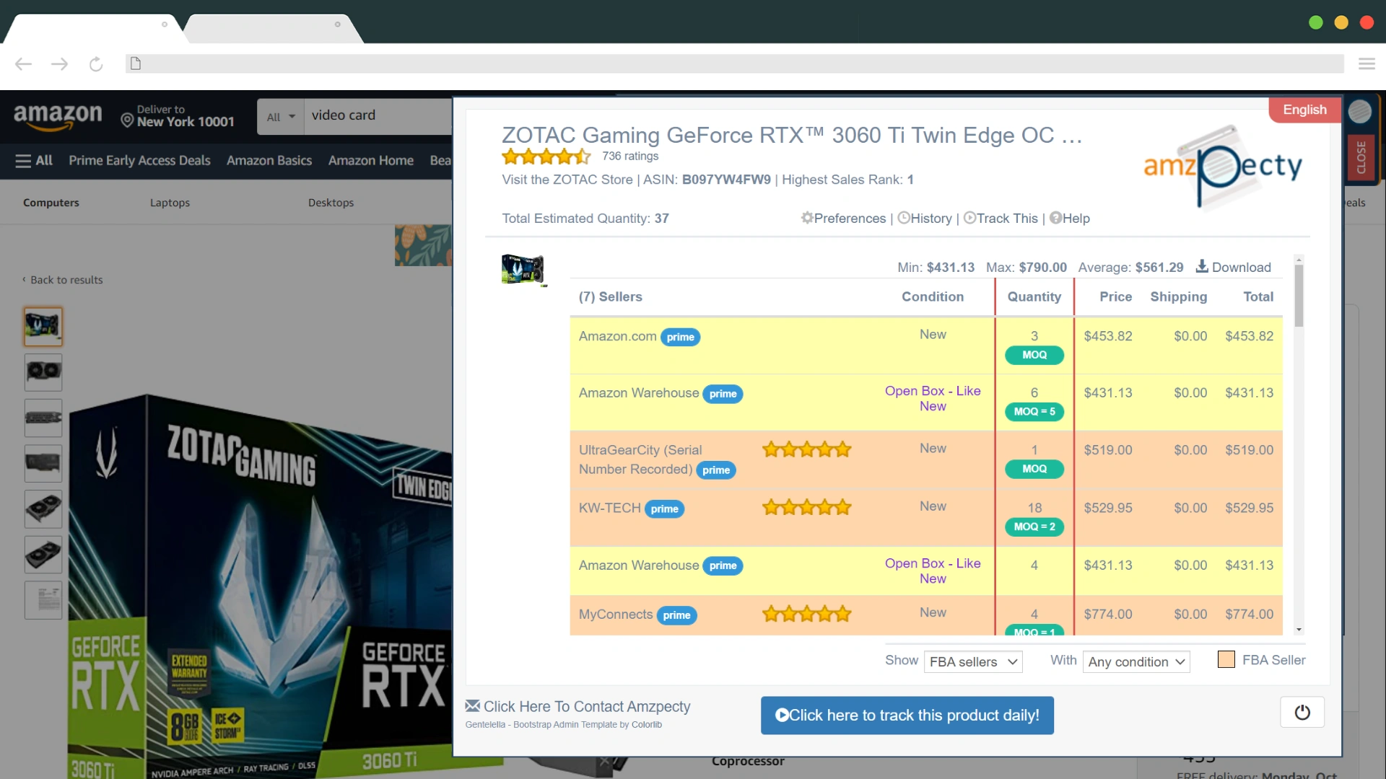Click the Track This clock icon

pyautogui.click(x=969, y=217)
